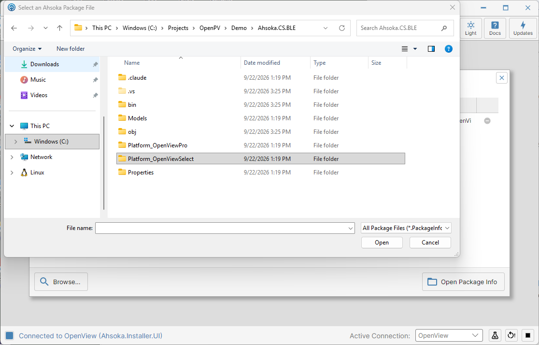Select the .vs folder

point(260,91)
